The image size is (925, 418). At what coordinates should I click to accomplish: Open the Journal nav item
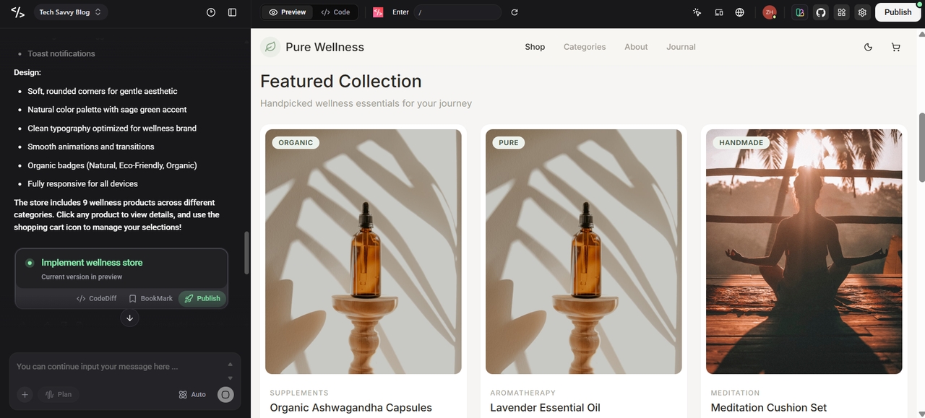coord(681,47)
